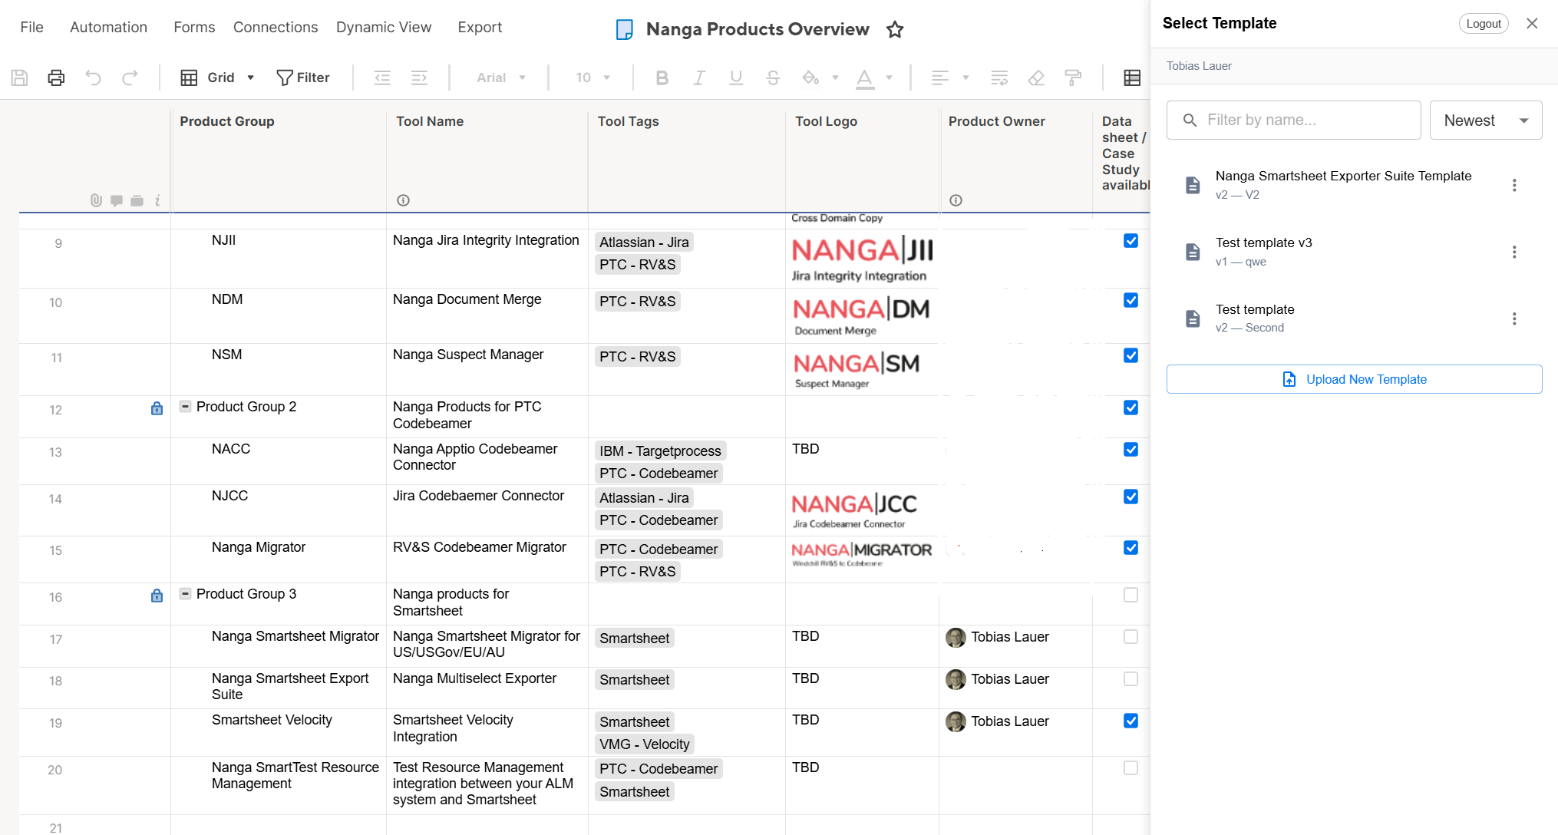Click the Clear formatting eraser icon
The height and width of the screenshot is (835, 1558).
click(1036, 78)
